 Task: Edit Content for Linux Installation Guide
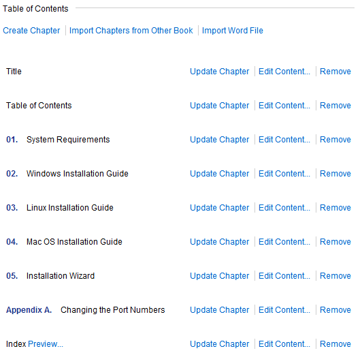284,208
